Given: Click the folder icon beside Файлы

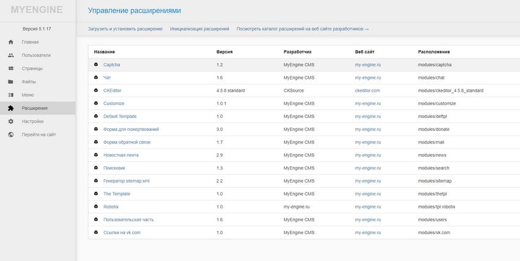Looking at the screenshot, I should point(11,82).
